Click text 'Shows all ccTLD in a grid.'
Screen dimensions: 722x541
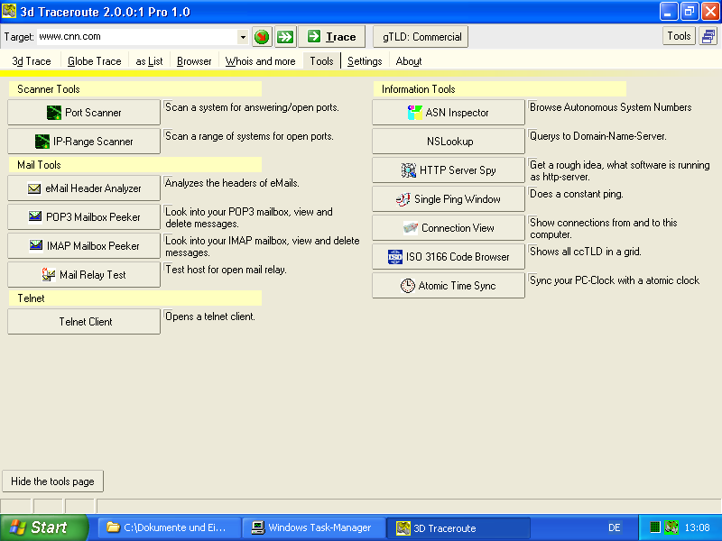click(585, 252)
